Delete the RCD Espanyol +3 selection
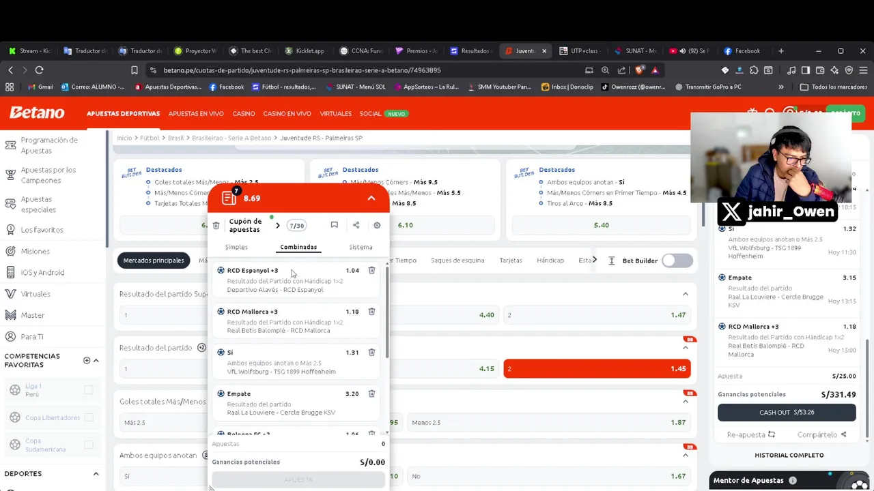 tap(371, 271)
